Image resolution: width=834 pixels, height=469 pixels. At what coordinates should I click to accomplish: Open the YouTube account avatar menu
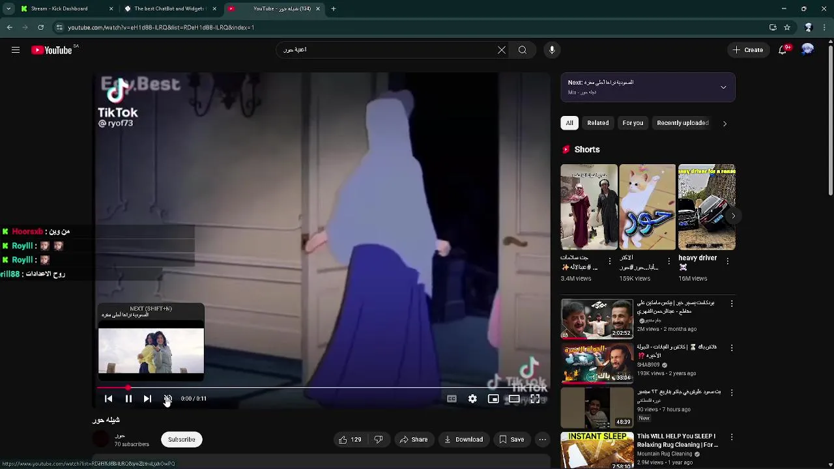(x=808, y=50)
